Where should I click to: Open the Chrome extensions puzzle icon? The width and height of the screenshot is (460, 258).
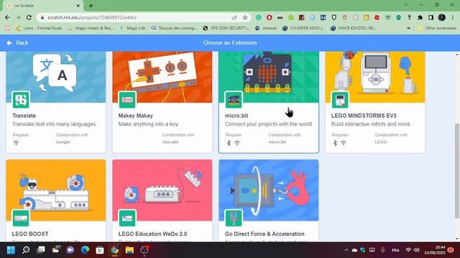click(420, 17)
